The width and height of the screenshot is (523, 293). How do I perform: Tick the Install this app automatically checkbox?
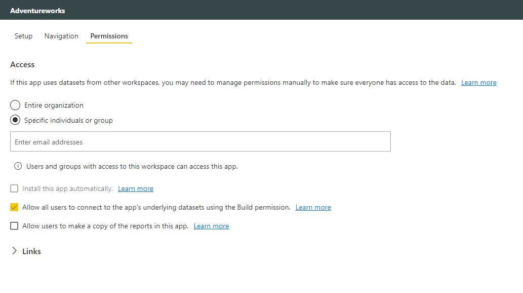coord(14,188)
